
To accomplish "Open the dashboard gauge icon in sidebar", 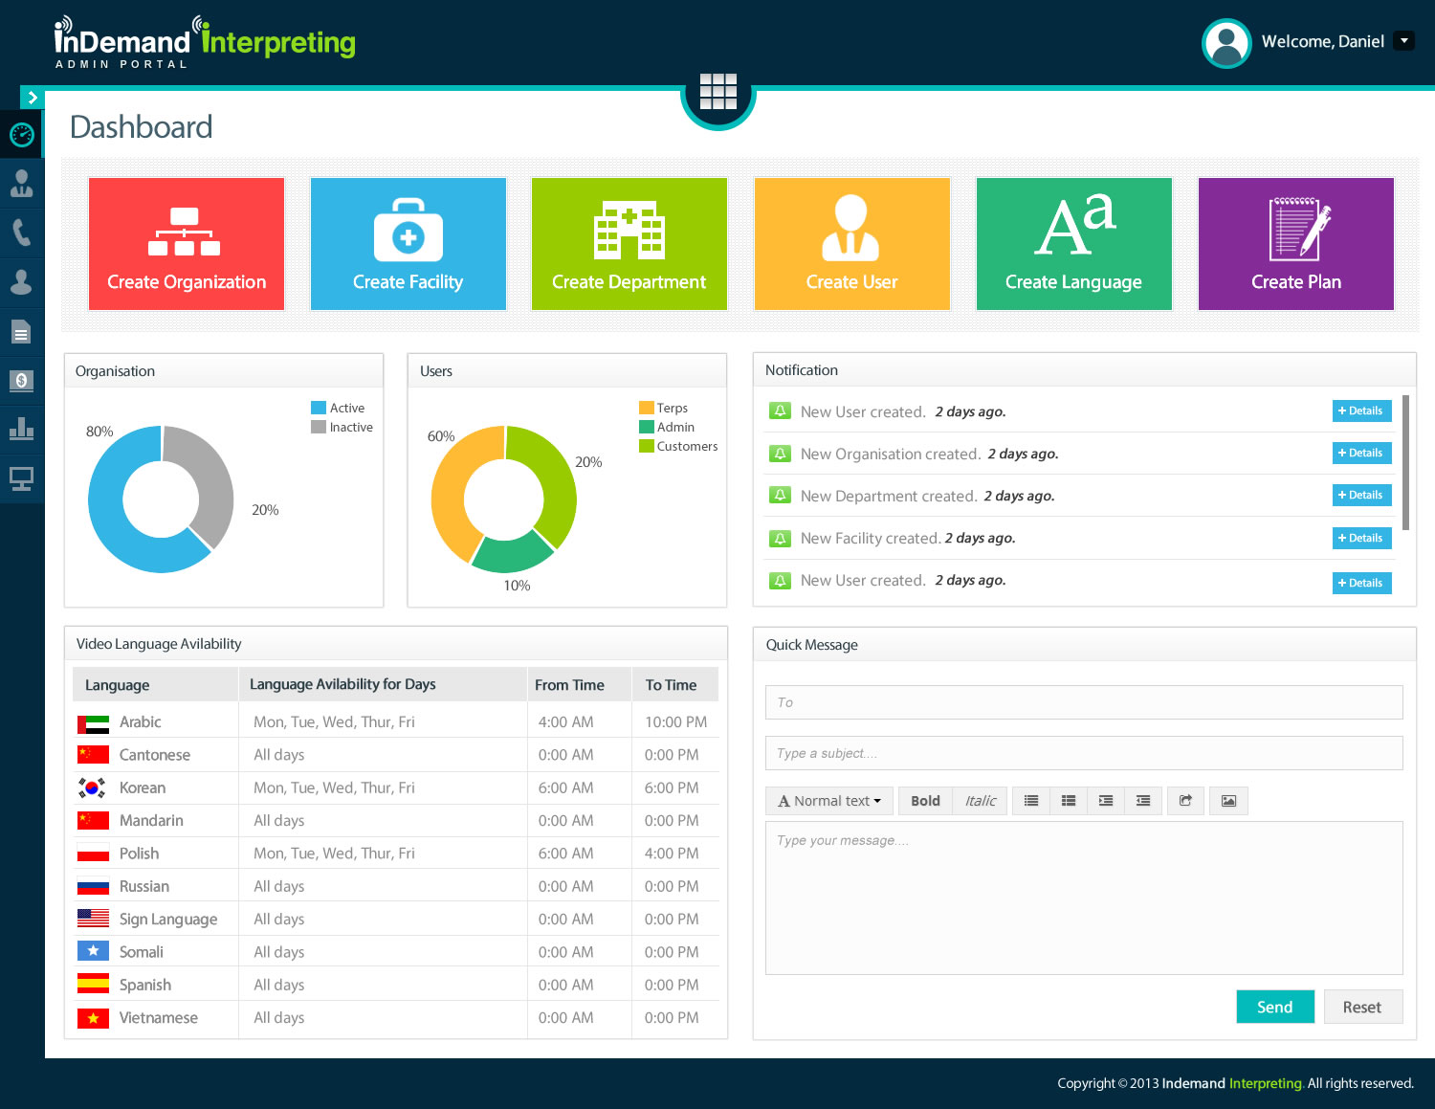I will (21, 135).
